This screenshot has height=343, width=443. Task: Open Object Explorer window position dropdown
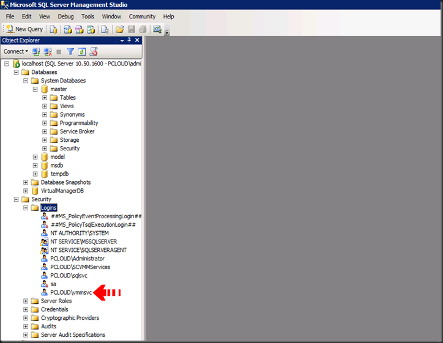[122, 40]
